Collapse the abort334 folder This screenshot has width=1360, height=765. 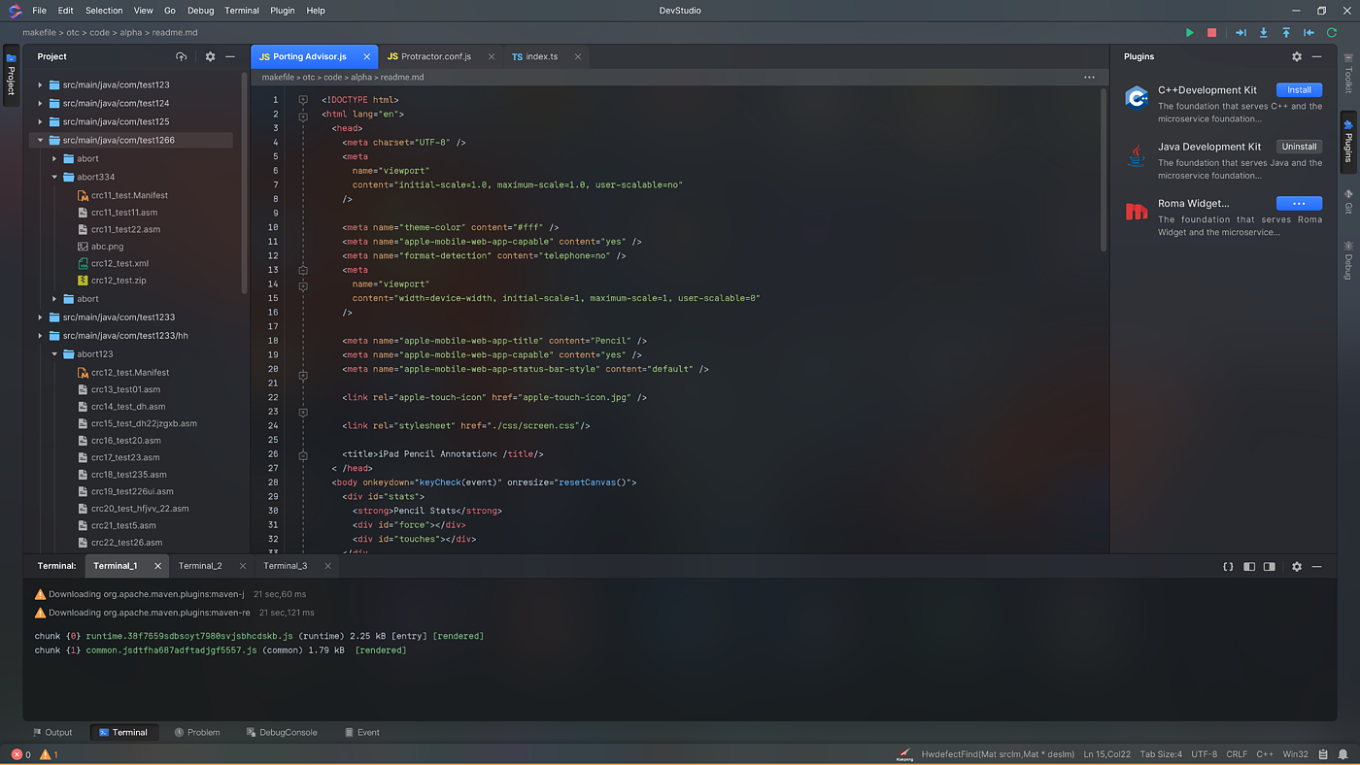(55, 178)
